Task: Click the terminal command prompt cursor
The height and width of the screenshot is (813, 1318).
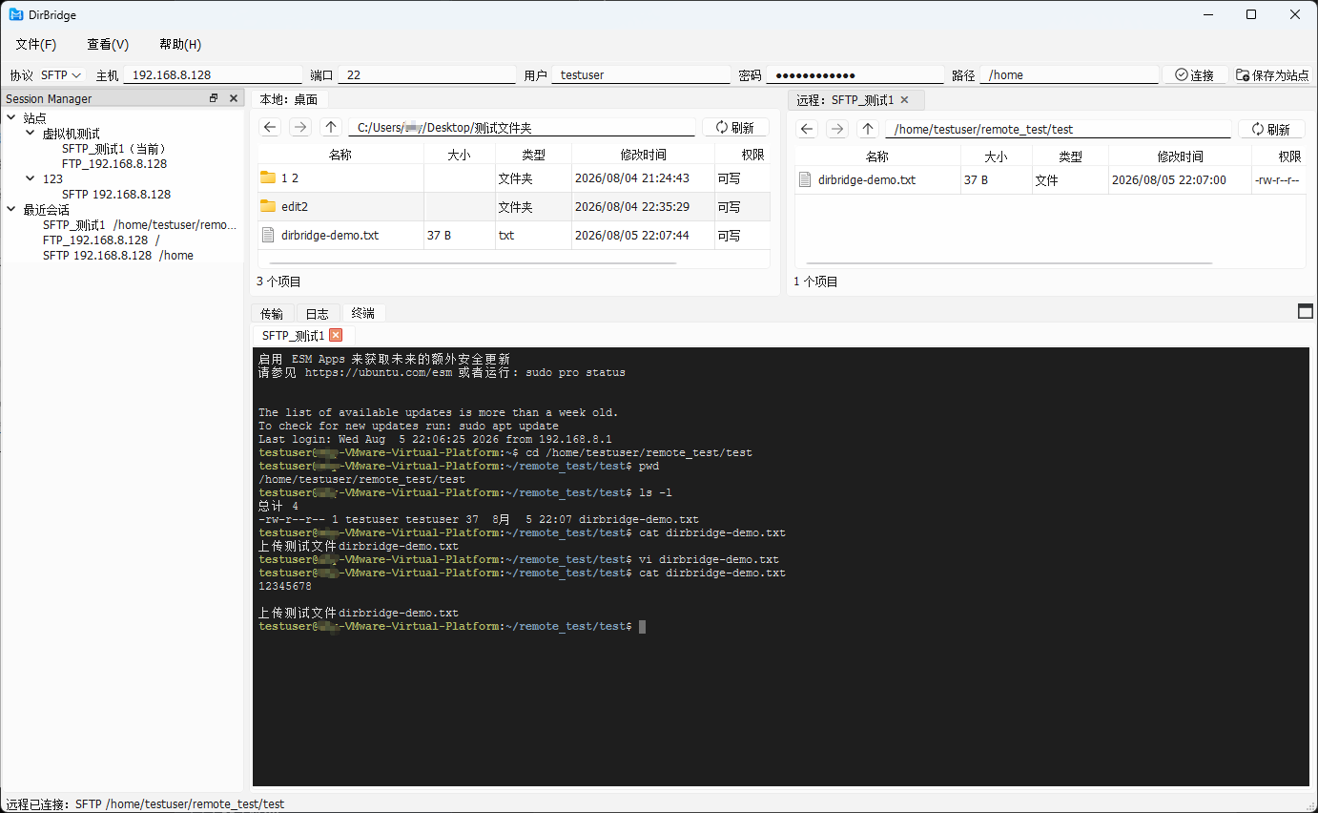Action: (643, 627)
